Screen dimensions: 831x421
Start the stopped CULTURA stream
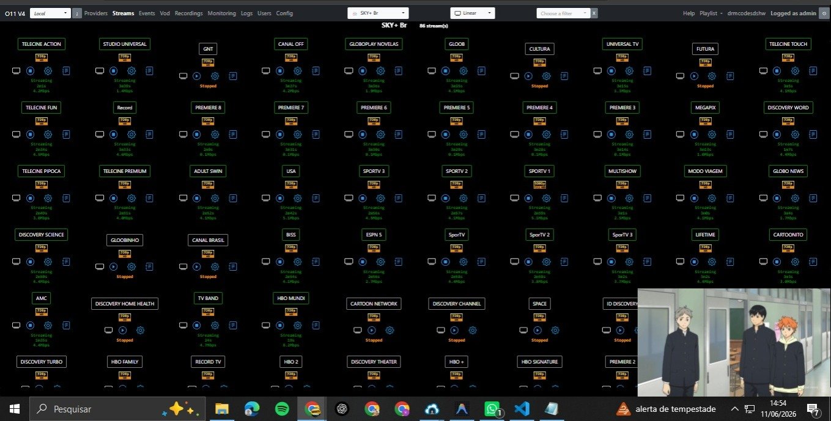tap(529, 76)
